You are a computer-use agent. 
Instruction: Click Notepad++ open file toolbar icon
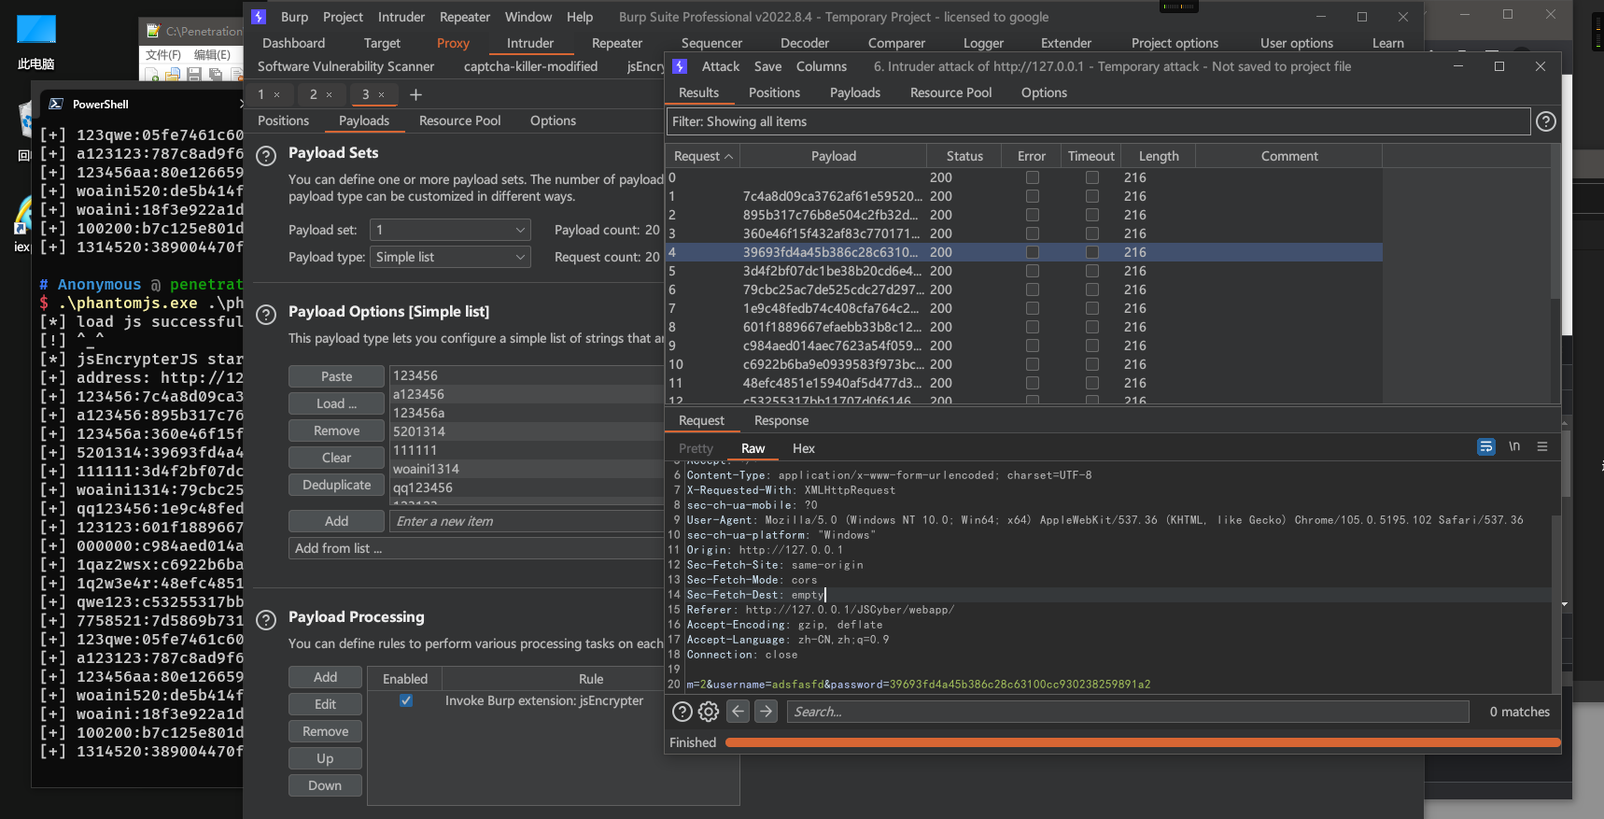(x=173, y=75)
